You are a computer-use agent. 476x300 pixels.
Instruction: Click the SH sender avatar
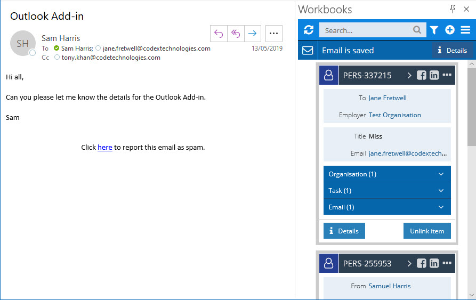[x=23, y=43]
